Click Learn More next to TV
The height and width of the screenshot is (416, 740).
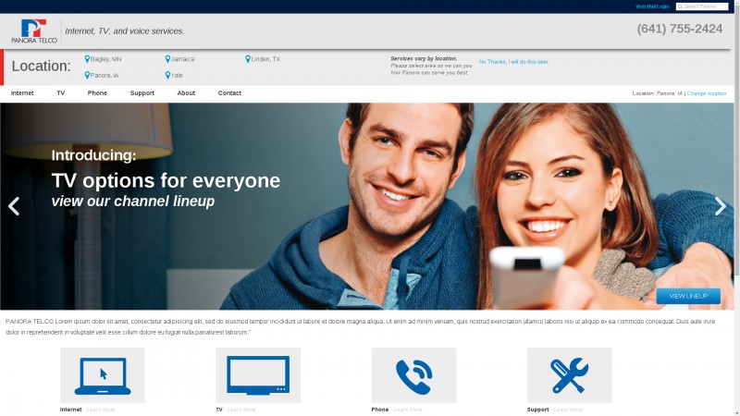[x=241, y=410]
